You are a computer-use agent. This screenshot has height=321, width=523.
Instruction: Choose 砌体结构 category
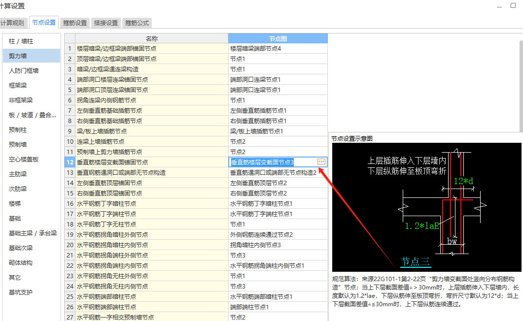pos(32,263)
